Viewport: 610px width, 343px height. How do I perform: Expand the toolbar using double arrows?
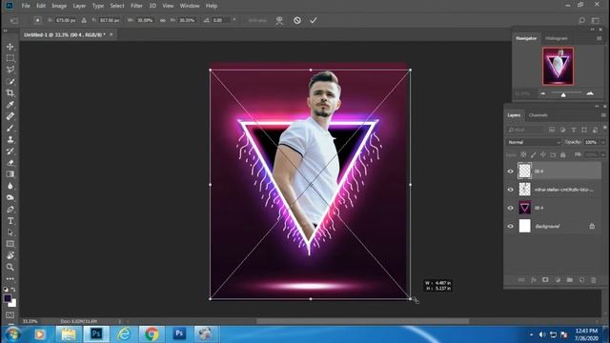point(6,30)
